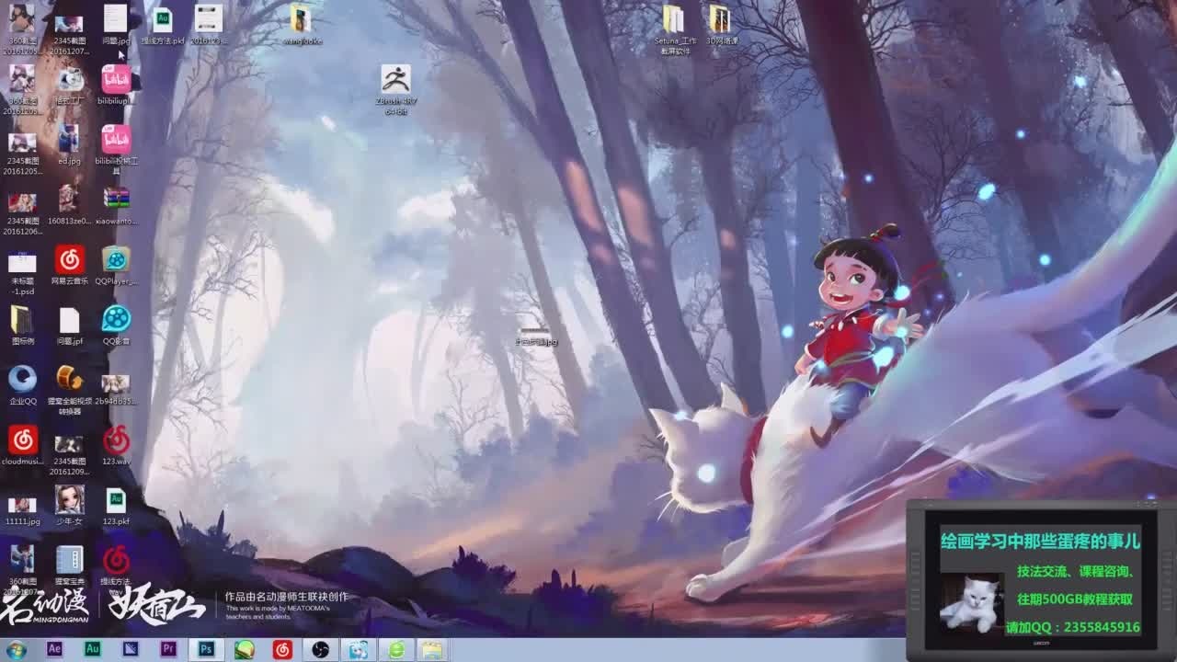Switch to Photoshop in the taskbar
Viewport: 1177px width, 662px height.
[x=207, y=649]
